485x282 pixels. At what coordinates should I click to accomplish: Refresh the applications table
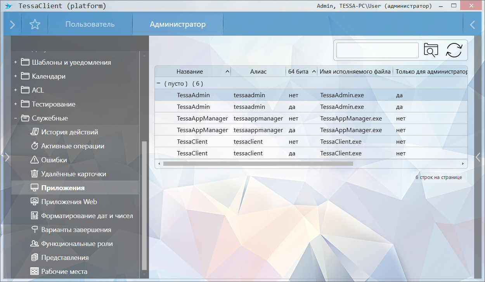(x=454, y=50)
